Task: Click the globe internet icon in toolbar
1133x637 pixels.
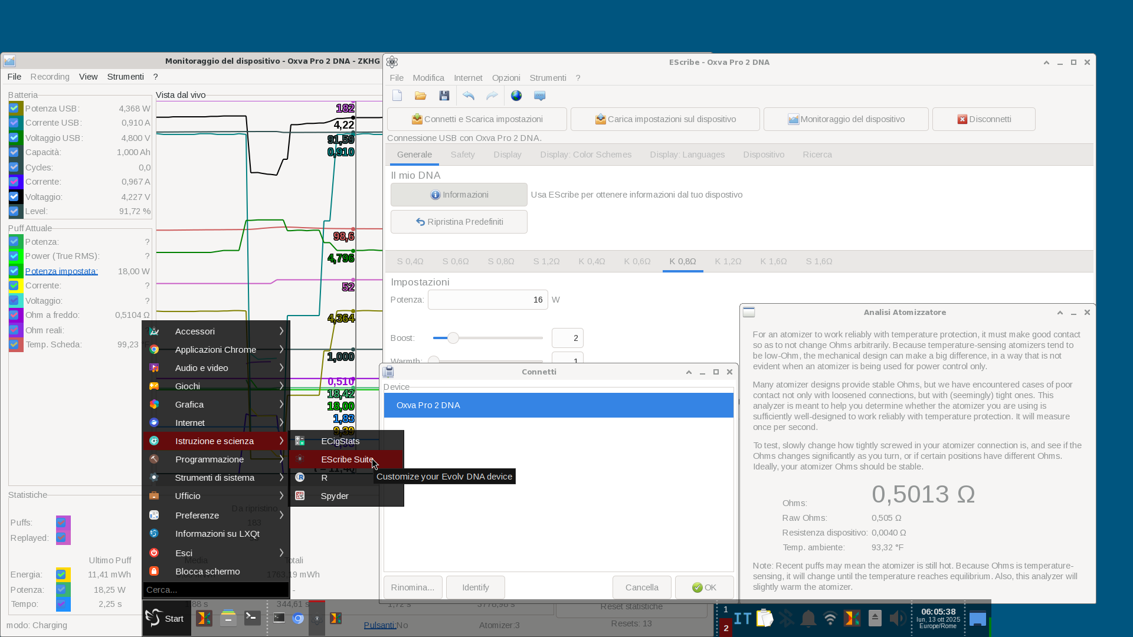Action: pos(516,96)
